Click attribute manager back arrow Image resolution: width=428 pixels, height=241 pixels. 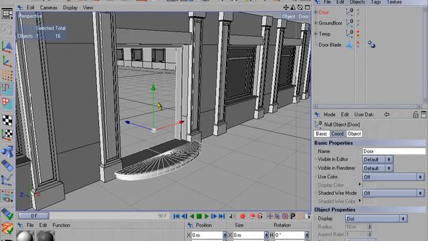(x=387, y=114)
